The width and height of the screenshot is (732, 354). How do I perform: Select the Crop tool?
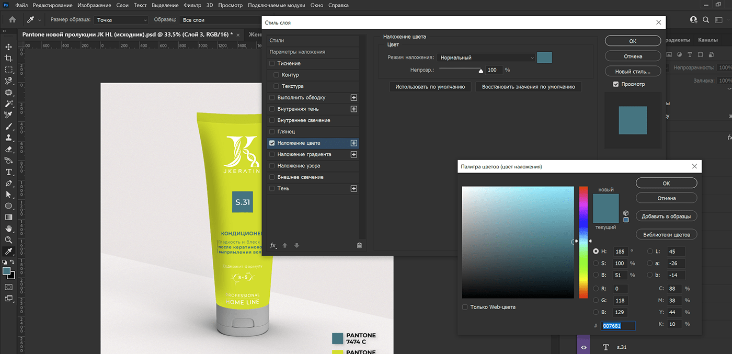[9, 58]
